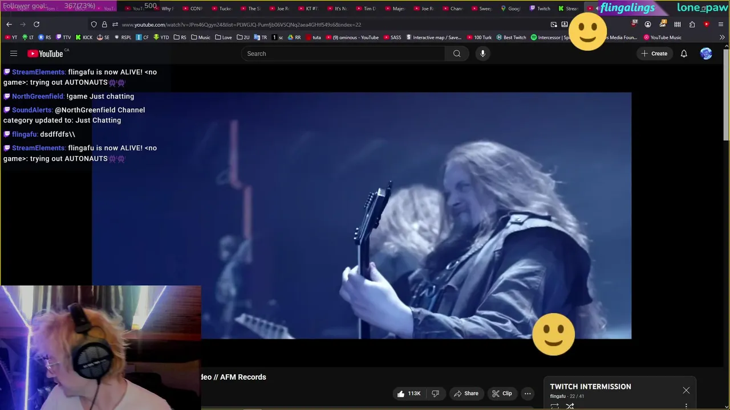Open the tracking protection shield icon
This screenshot has height=410, width=730.
pos(94,24)
